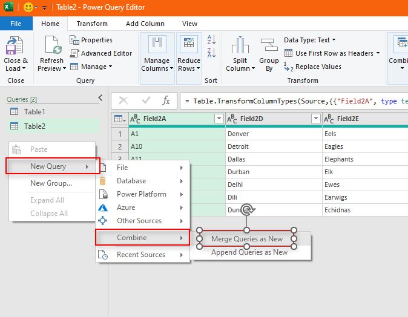The image size is (408, 317).
Task: Open the Combine submenu item
Action: [x=143, y=237]
